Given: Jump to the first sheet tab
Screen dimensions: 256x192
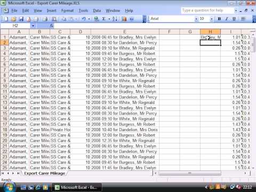Looking at the screenshot, I should (x=3, y=173).
